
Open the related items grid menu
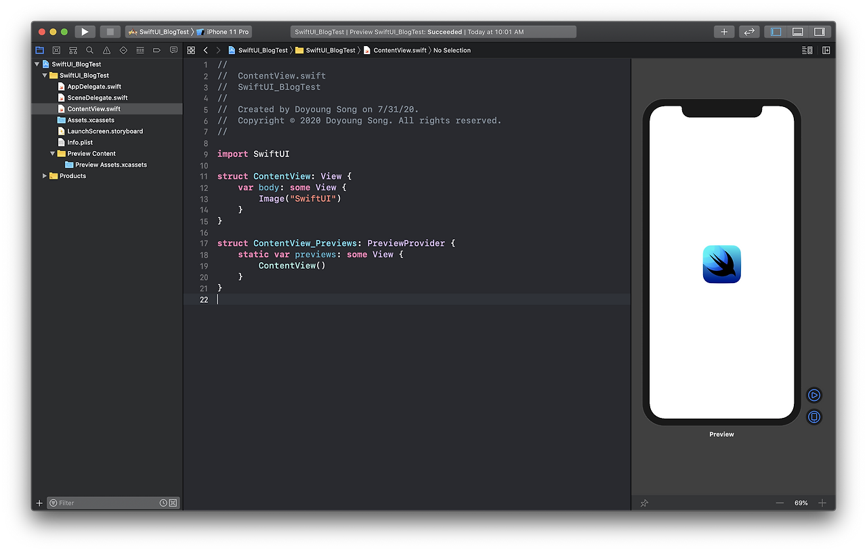191,50
